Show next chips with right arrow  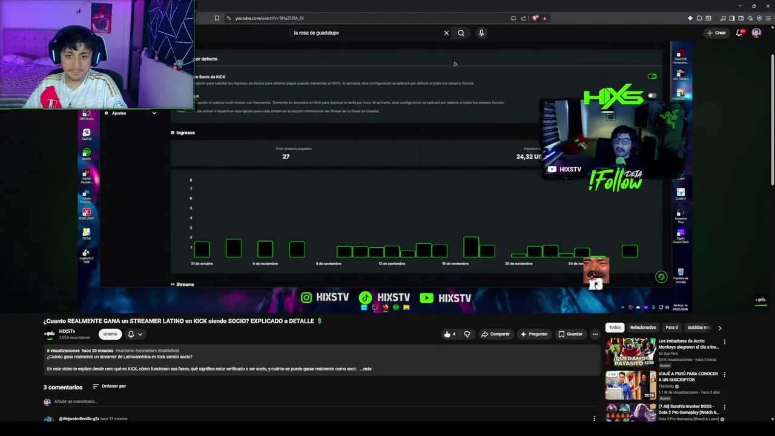point(719,328)
